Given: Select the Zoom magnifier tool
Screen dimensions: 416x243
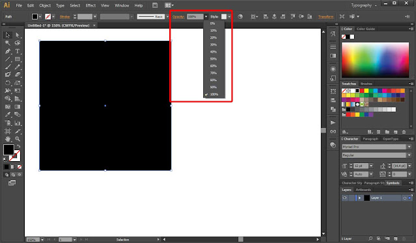Looking at the screenshot, I should tap(18, 138).
